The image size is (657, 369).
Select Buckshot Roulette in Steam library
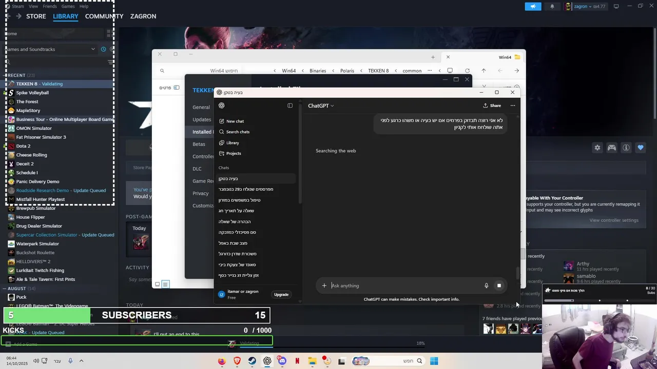[x=35, y=253]
